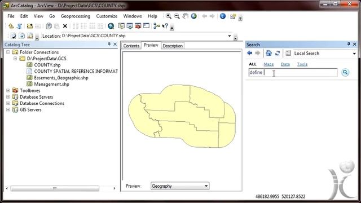The image size is (361, 203).
Task: Pin the Search panel
Action: 349,44
